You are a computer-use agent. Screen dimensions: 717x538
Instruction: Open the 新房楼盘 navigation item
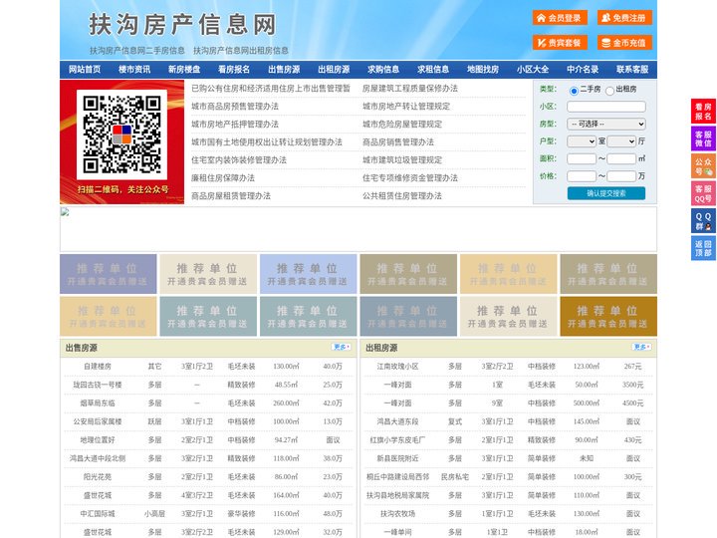tap(184, 70)
